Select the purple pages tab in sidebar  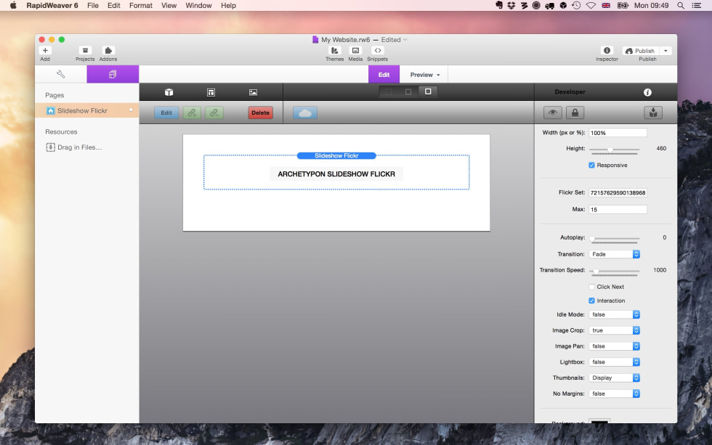(113, 74)
